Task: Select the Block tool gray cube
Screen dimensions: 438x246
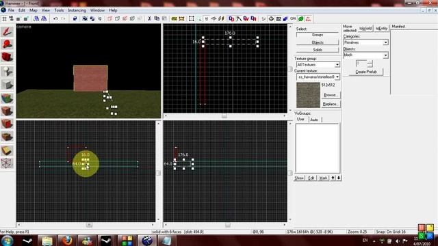Action: 7,85
